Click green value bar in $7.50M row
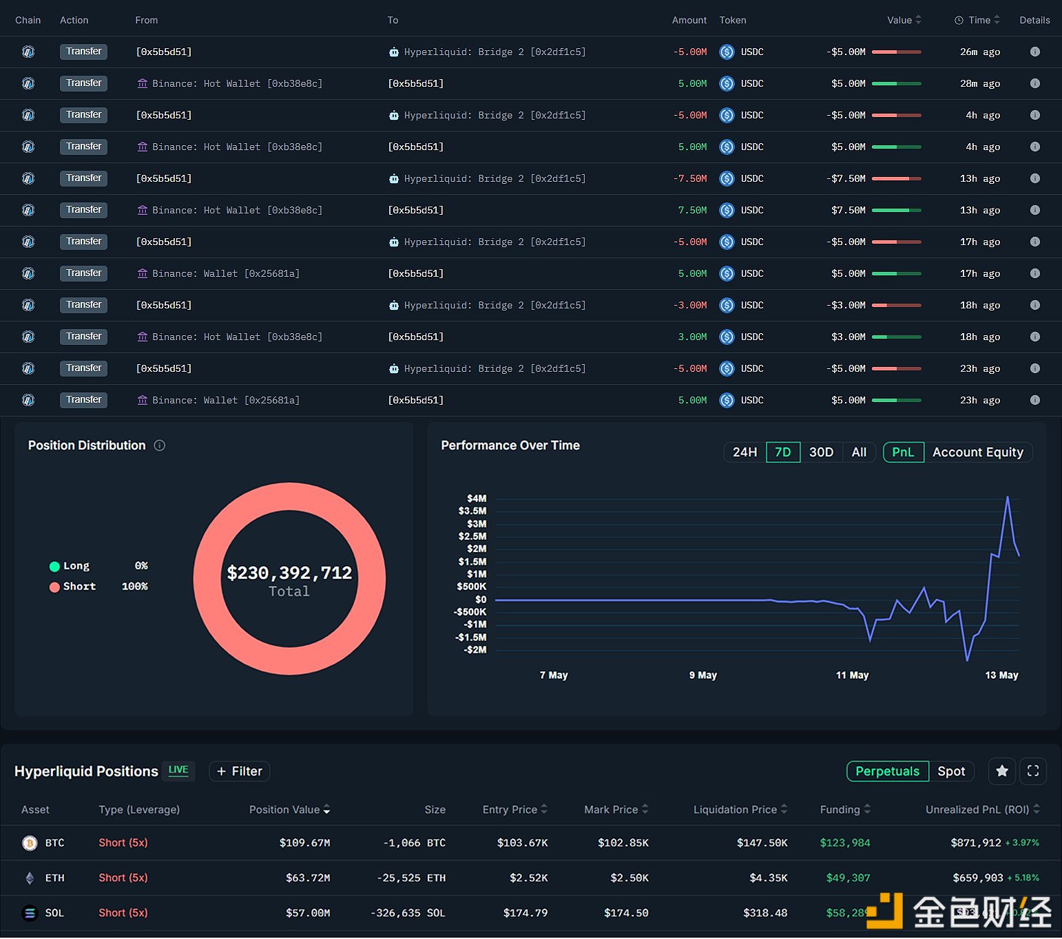This screenshot has height=939, width=1062. (x=896, y=210)
